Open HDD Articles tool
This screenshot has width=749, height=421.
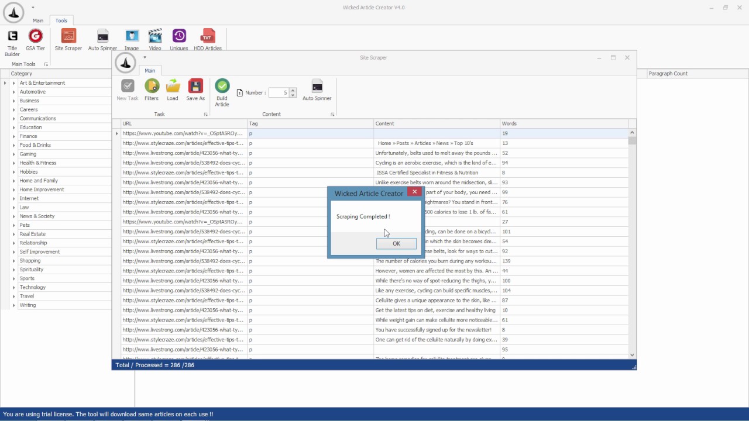(207, 40)
